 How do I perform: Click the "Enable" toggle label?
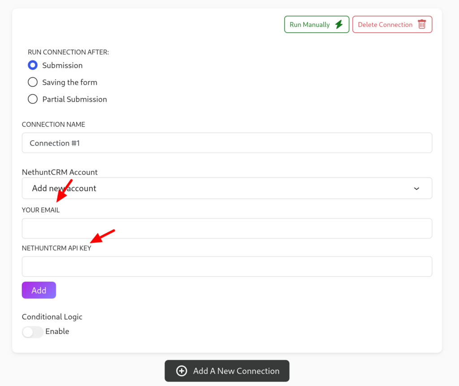pyautogui.click(x=57, y=331)
